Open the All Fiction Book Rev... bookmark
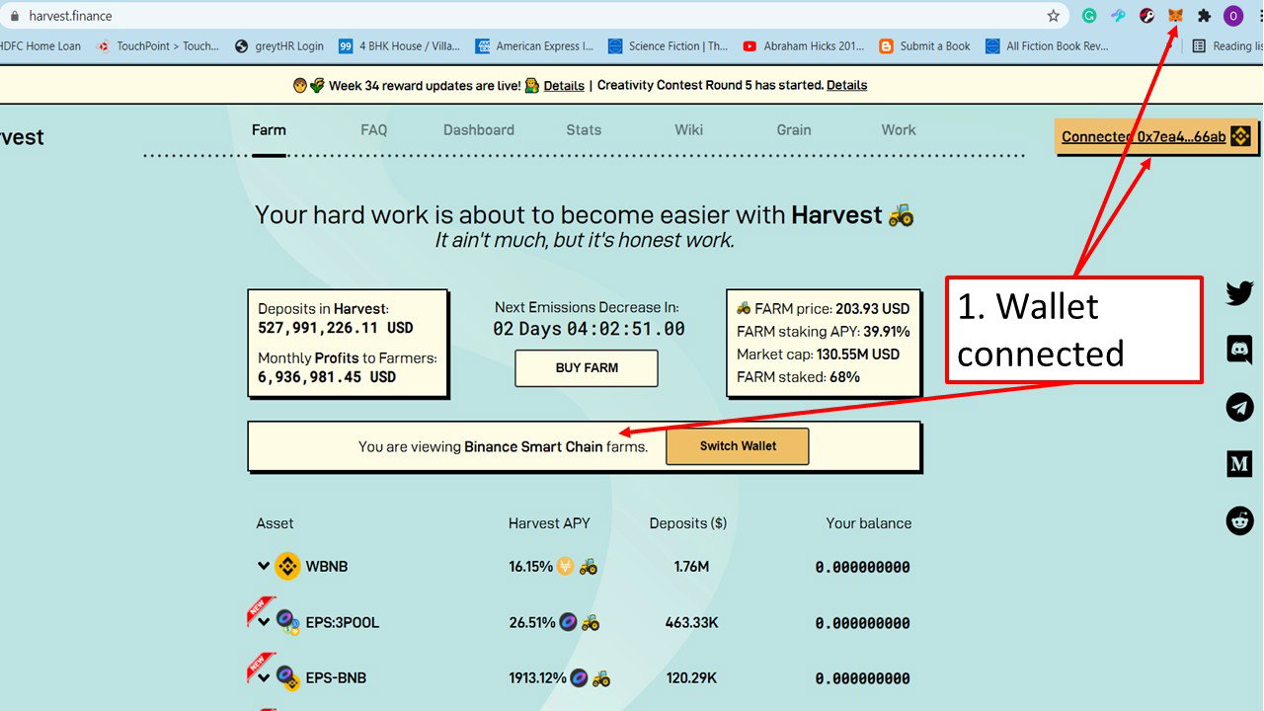This screenshot has width=1264, height=711. tap(1048, 45)
